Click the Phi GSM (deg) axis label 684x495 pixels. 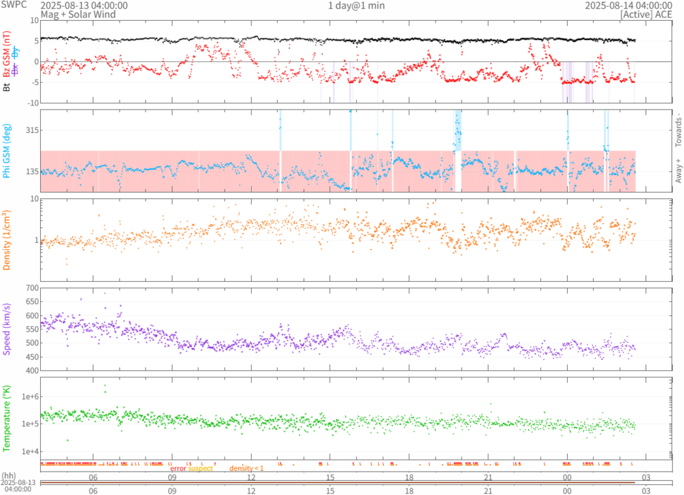(x=7, y=152)
